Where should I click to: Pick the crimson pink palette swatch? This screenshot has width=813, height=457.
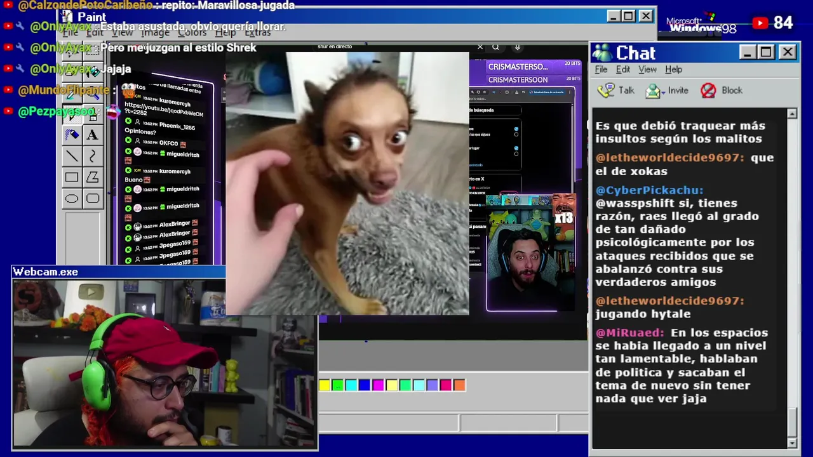(x=446, y=385)
